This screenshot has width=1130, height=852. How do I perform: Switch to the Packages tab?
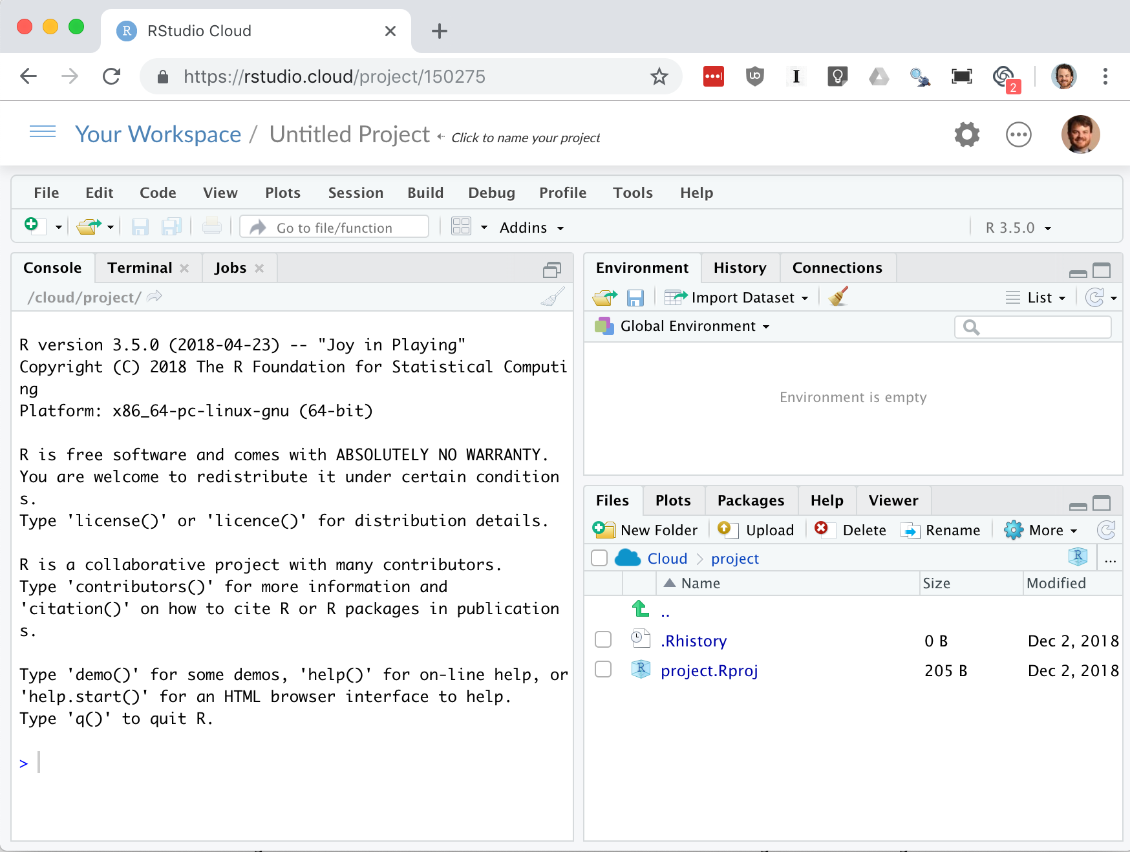[750, 500]
